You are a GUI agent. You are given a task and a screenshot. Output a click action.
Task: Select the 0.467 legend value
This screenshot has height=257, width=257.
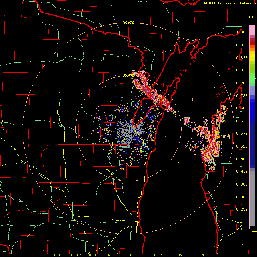[x=242, y=159]
